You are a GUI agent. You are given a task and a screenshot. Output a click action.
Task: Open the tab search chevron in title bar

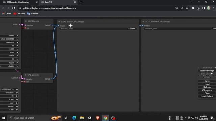(191, 2)
